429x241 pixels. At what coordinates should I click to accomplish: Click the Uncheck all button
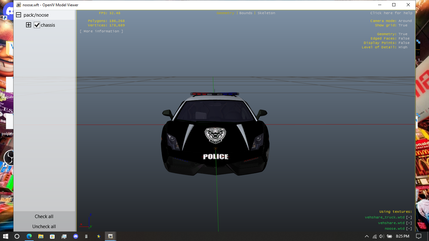click(44, 227)
